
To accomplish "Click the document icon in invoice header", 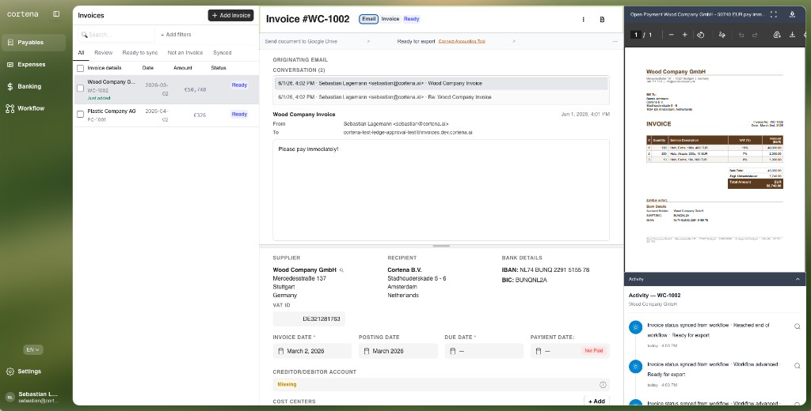I will point(602,20).
